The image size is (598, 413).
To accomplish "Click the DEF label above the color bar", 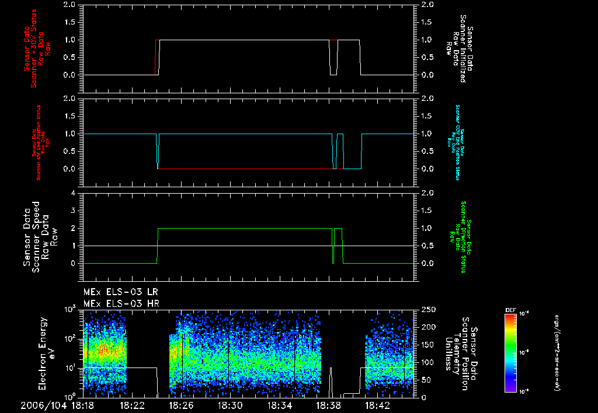I will [x=510, y=310].
